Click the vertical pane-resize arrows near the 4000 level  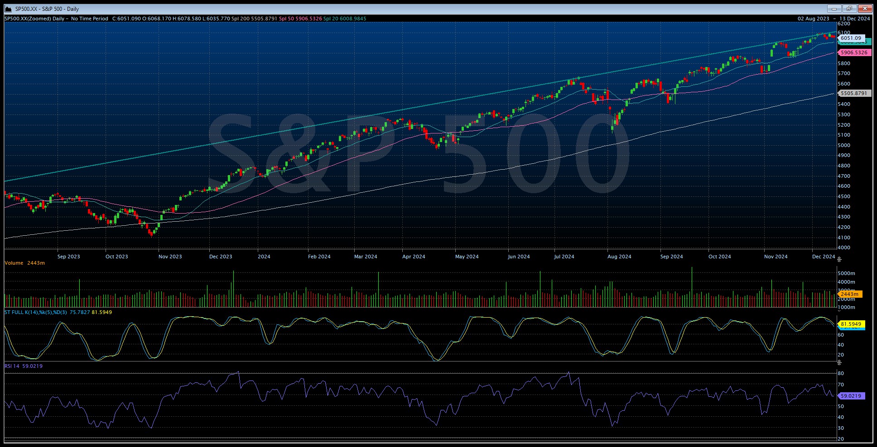838,260
